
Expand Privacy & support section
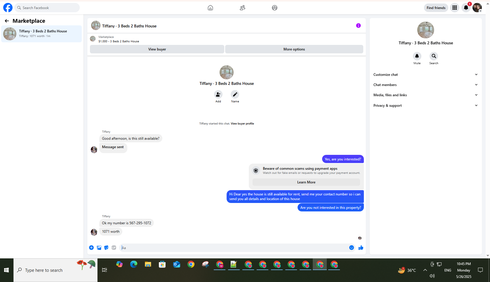(425, 106)
